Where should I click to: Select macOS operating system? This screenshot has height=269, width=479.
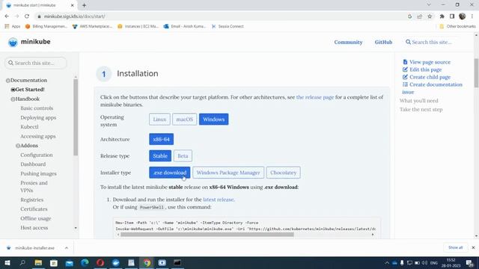pos(185,120)
